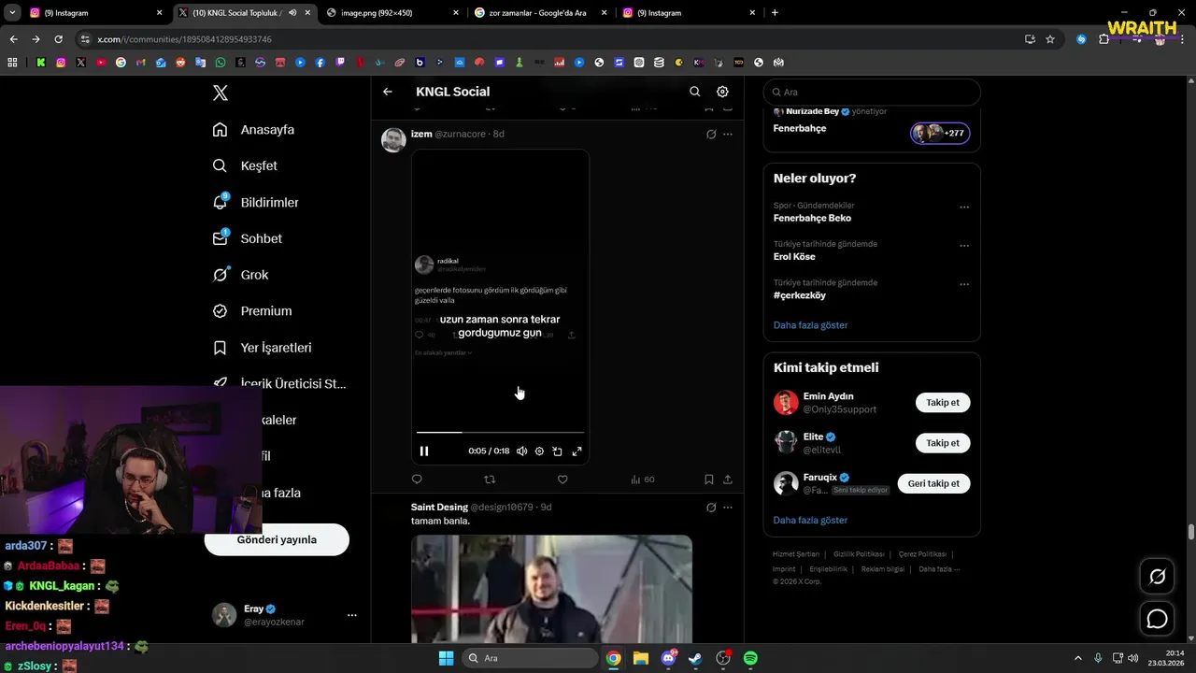The height and width of the screenshot is (673, 1196).
Task: Open more options on izem's post
Action: click(x=728, y=134)
